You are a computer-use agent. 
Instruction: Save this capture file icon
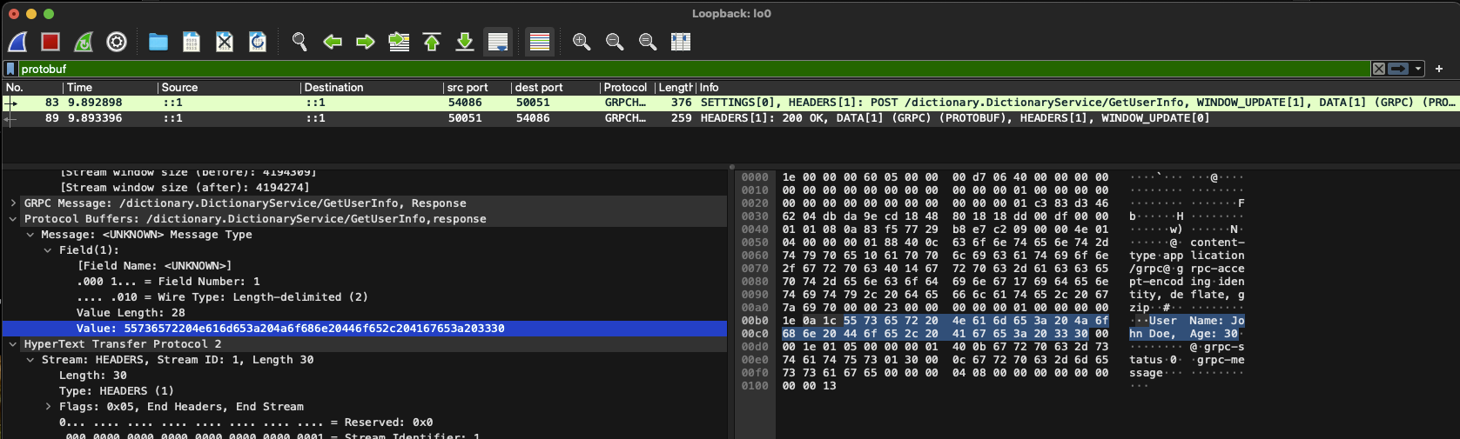(192, 42)
